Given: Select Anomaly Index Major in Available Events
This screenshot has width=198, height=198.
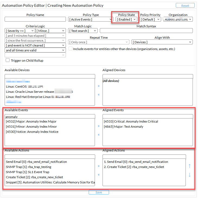Looking at the screenshot, I should (31, 121).
